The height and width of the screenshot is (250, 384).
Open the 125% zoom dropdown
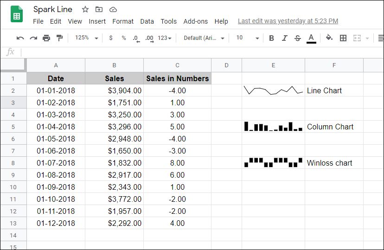click(x=86, y=38)
